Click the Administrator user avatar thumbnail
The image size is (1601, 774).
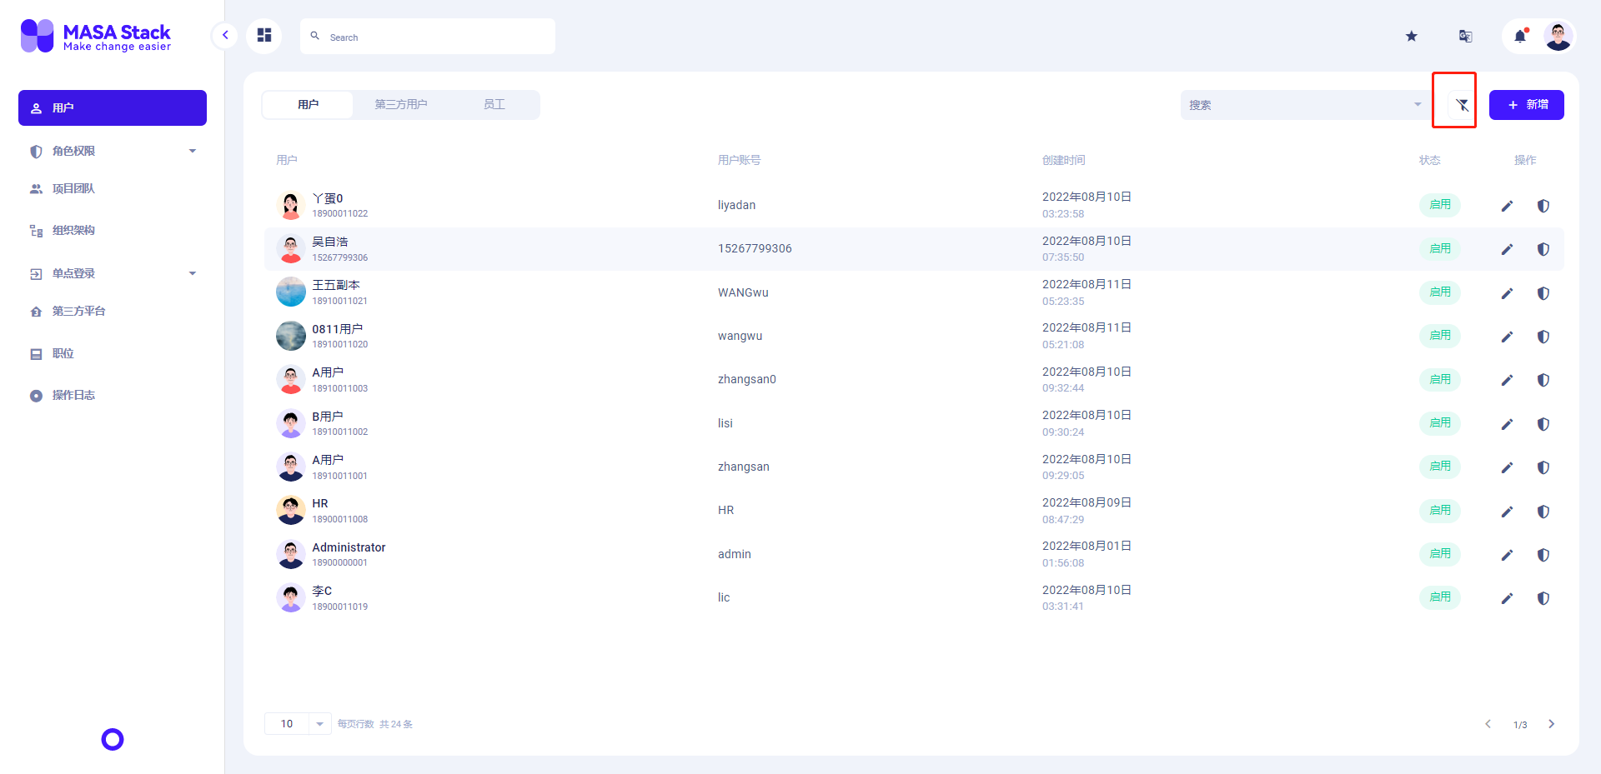click(x=291, y=554)
